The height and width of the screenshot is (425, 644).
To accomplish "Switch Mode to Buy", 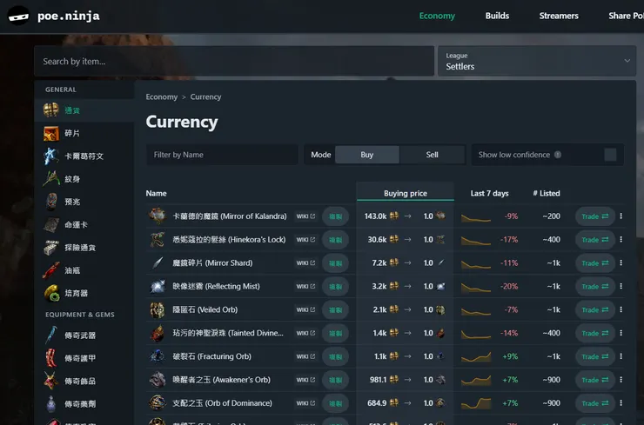I will tap(366, 155).
